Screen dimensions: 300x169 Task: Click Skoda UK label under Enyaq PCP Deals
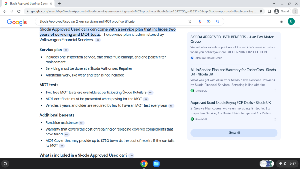pos(201,119)
